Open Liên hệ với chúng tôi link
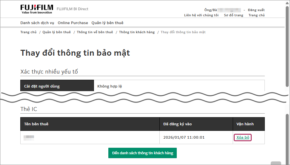 (x=201, y=15)
